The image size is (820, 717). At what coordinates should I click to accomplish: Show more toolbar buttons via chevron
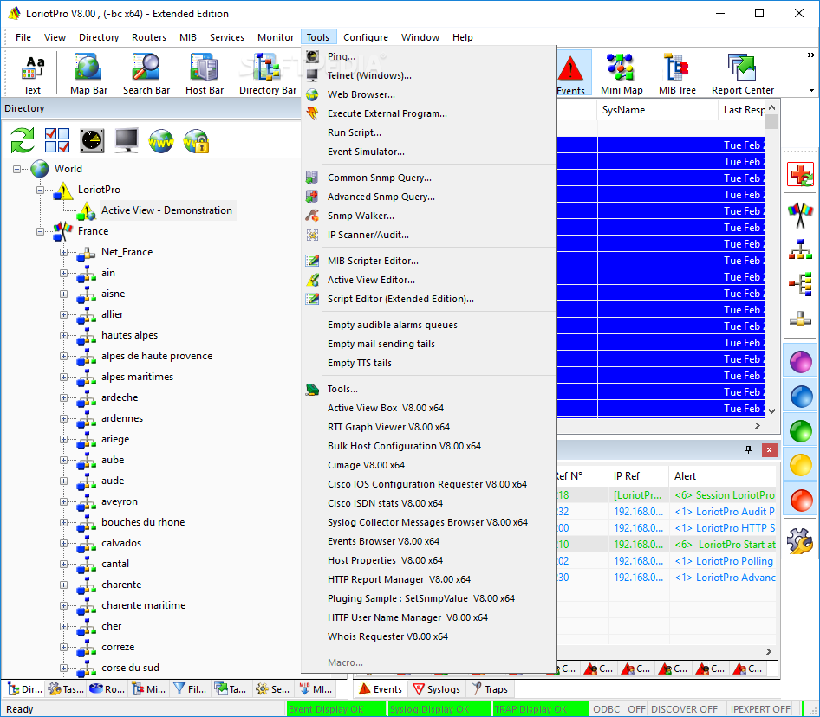(x=810, y=55)
